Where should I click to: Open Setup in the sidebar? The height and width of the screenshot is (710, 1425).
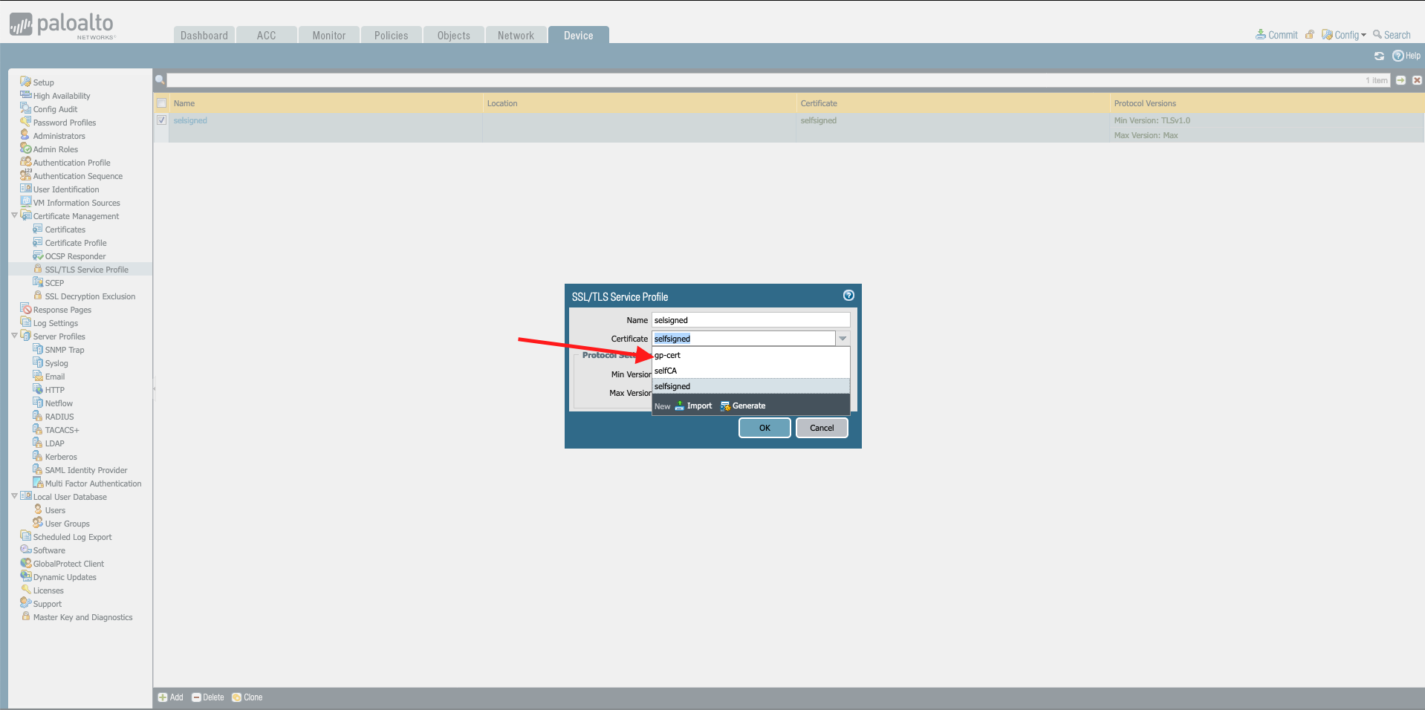pyautogui.click(x=43, y=82)
